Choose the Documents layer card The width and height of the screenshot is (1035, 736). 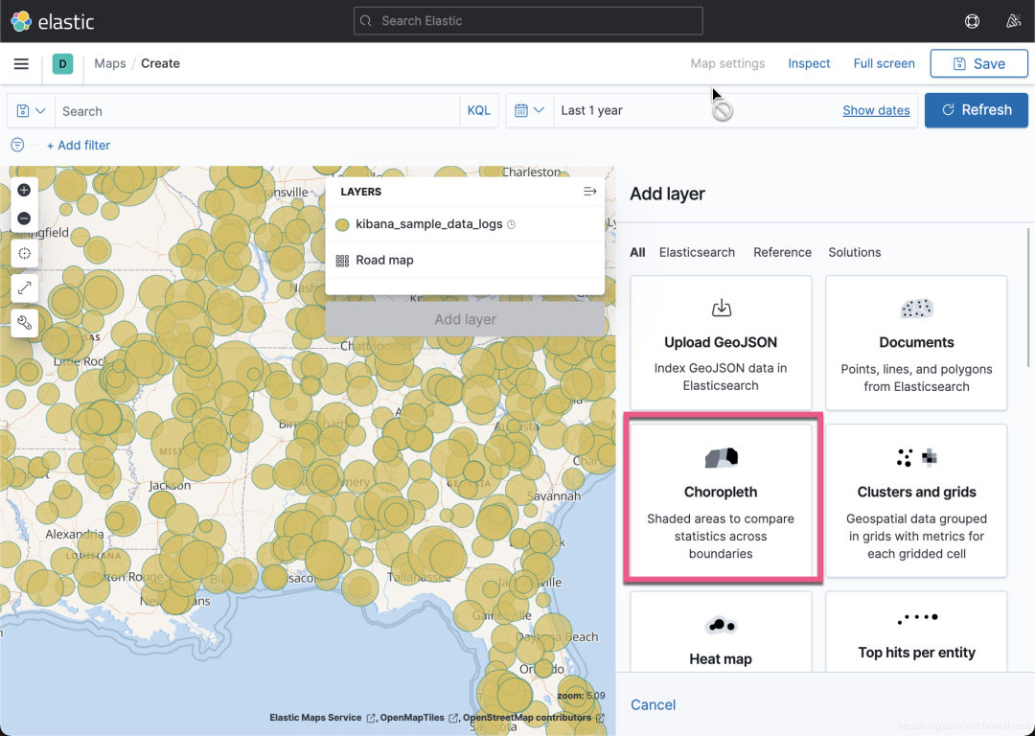click(x=916, y=342)
